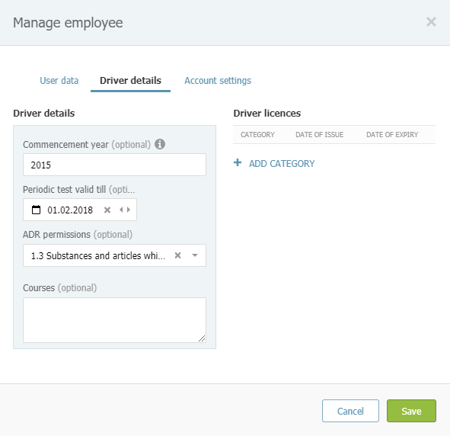Click the plus icon for adding category
This screenshot has width=450, height=436.
[x=238, y=163]
